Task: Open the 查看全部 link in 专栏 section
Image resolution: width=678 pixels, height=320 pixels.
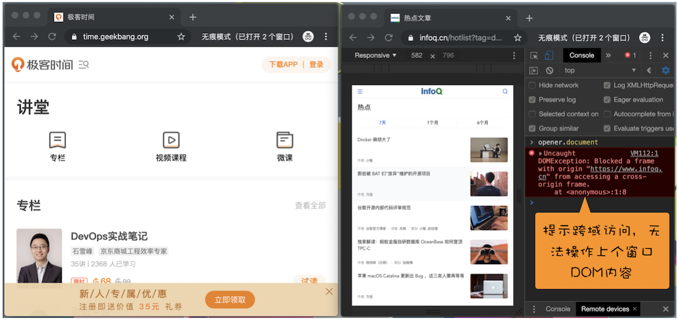Action: coord(310,205)
